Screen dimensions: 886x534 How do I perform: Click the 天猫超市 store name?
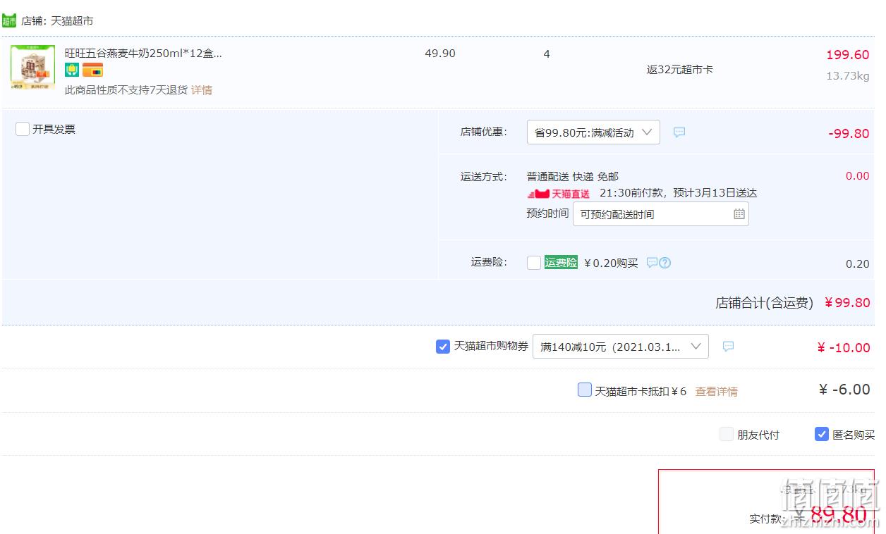pos(72,21)
